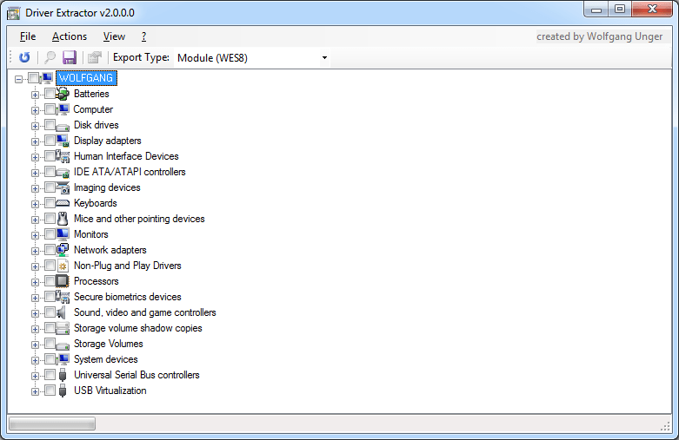Select the Sound, video and game controllers checkbox
Viewport: 679px width, 440px height.
click(50, 312)
